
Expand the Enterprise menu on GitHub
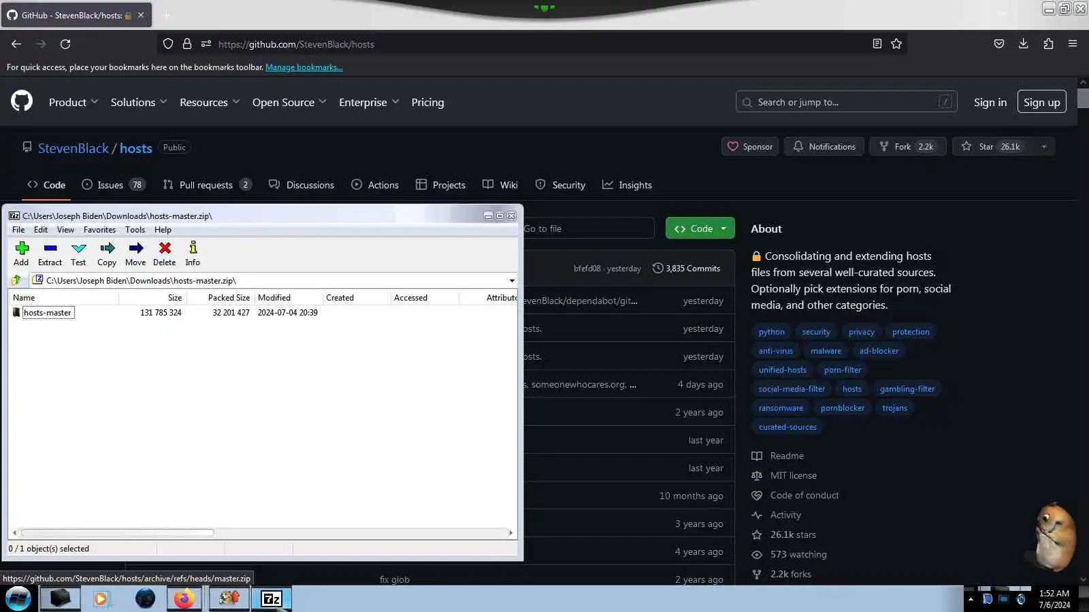click(369, 102)
